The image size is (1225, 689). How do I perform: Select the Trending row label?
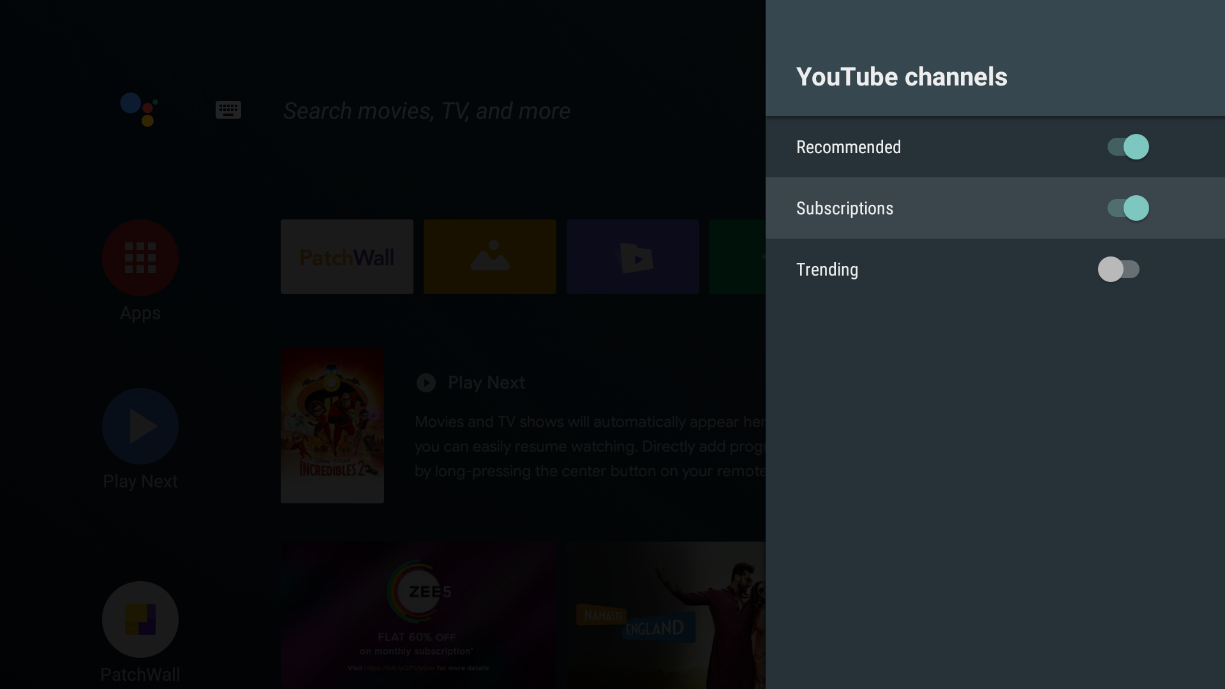pos(827,269)
